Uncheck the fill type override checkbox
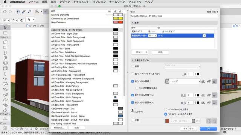The height and width of the screenshot is (135, 241). coord(133,81)
